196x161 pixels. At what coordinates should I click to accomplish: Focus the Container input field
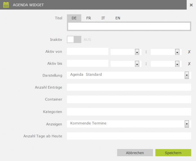click(129, 99)
